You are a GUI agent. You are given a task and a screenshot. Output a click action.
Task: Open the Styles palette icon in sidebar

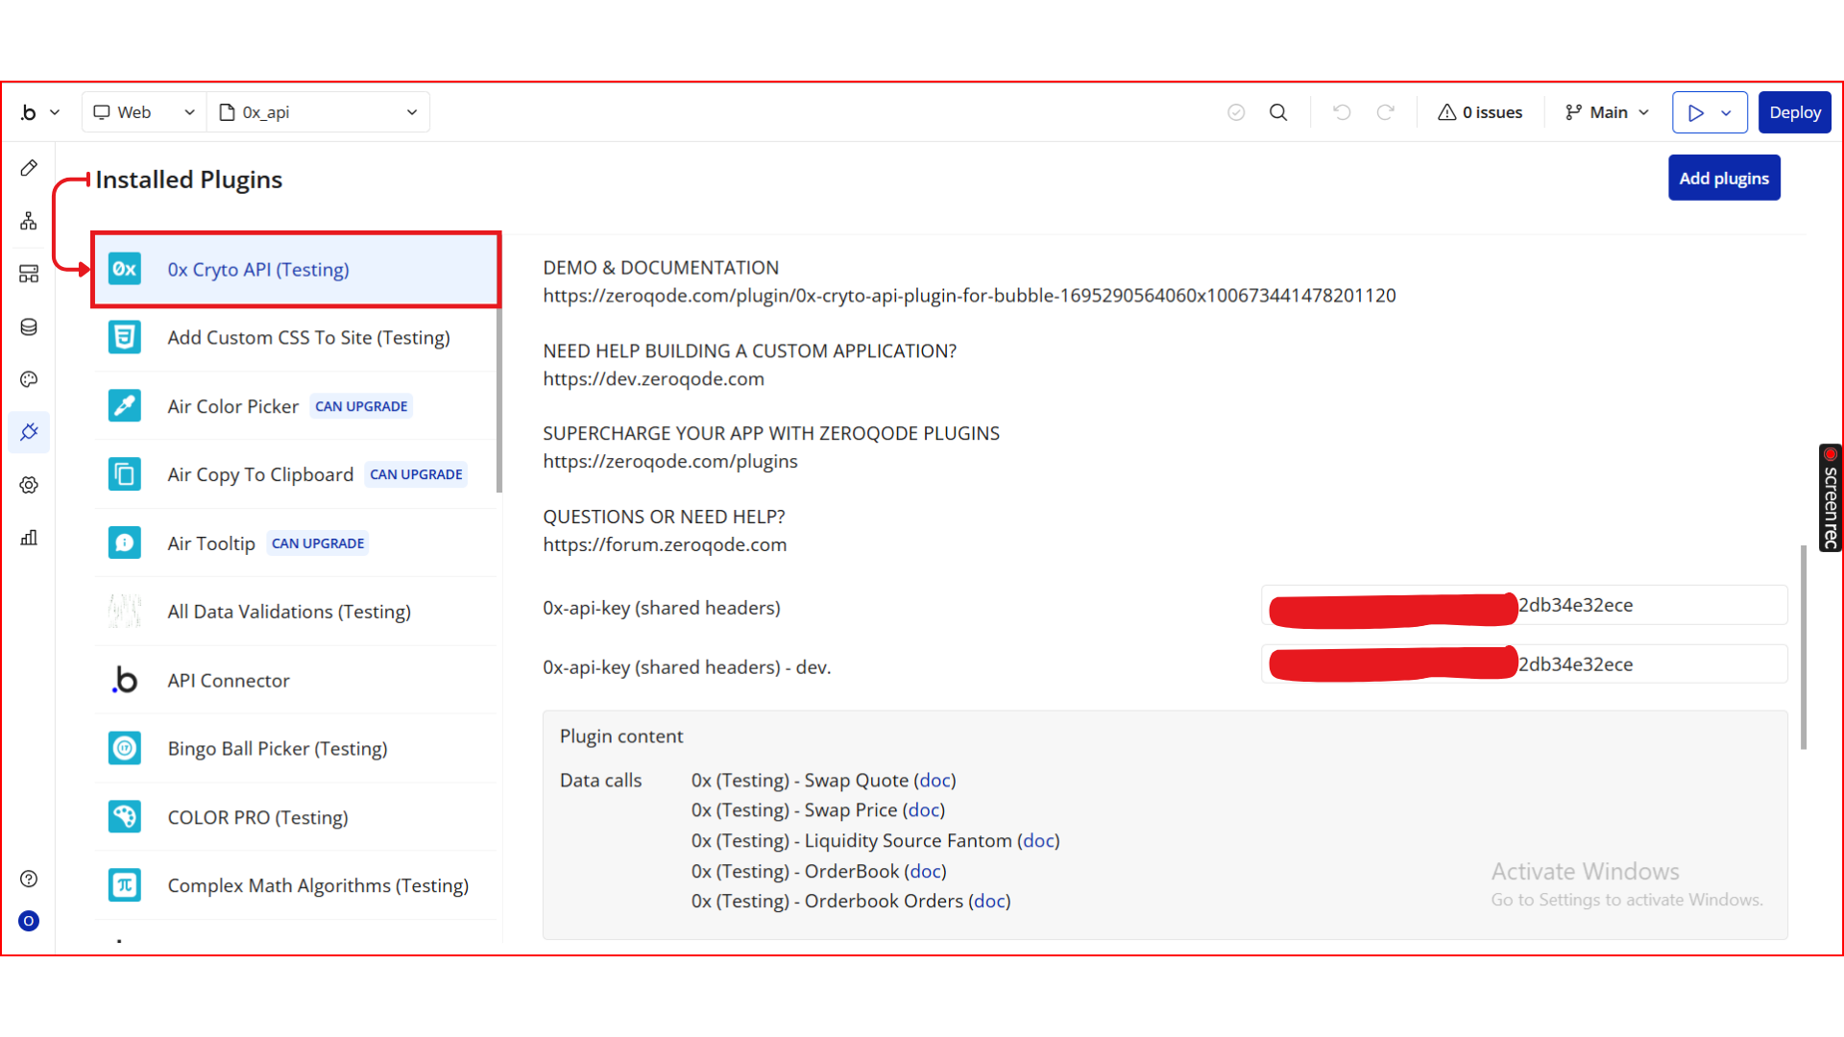click(29, 379)
